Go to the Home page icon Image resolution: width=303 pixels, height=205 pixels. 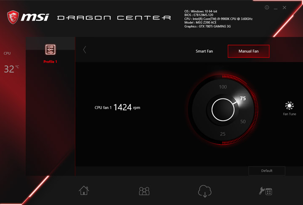(x=84, y=190)
